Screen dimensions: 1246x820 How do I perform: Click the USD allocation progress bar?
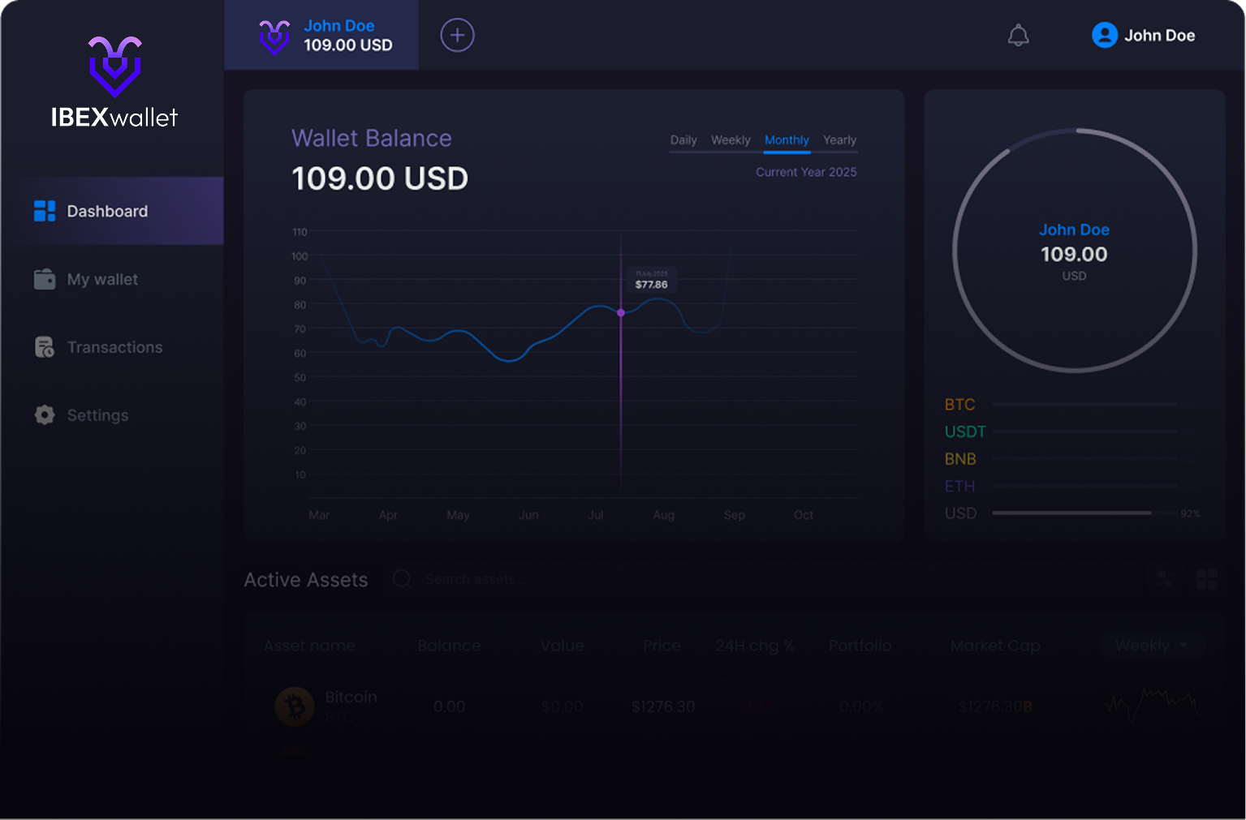(x=1071, y=513)
